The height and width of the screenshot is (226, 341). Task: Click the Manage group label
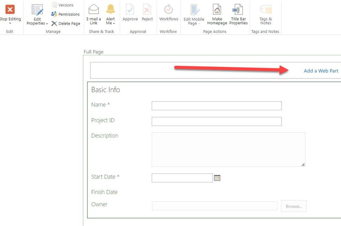53,31
